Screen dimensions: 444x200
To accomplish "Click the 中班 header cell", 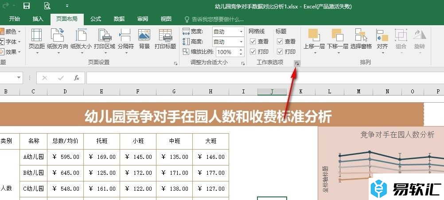I will point(174,141).
